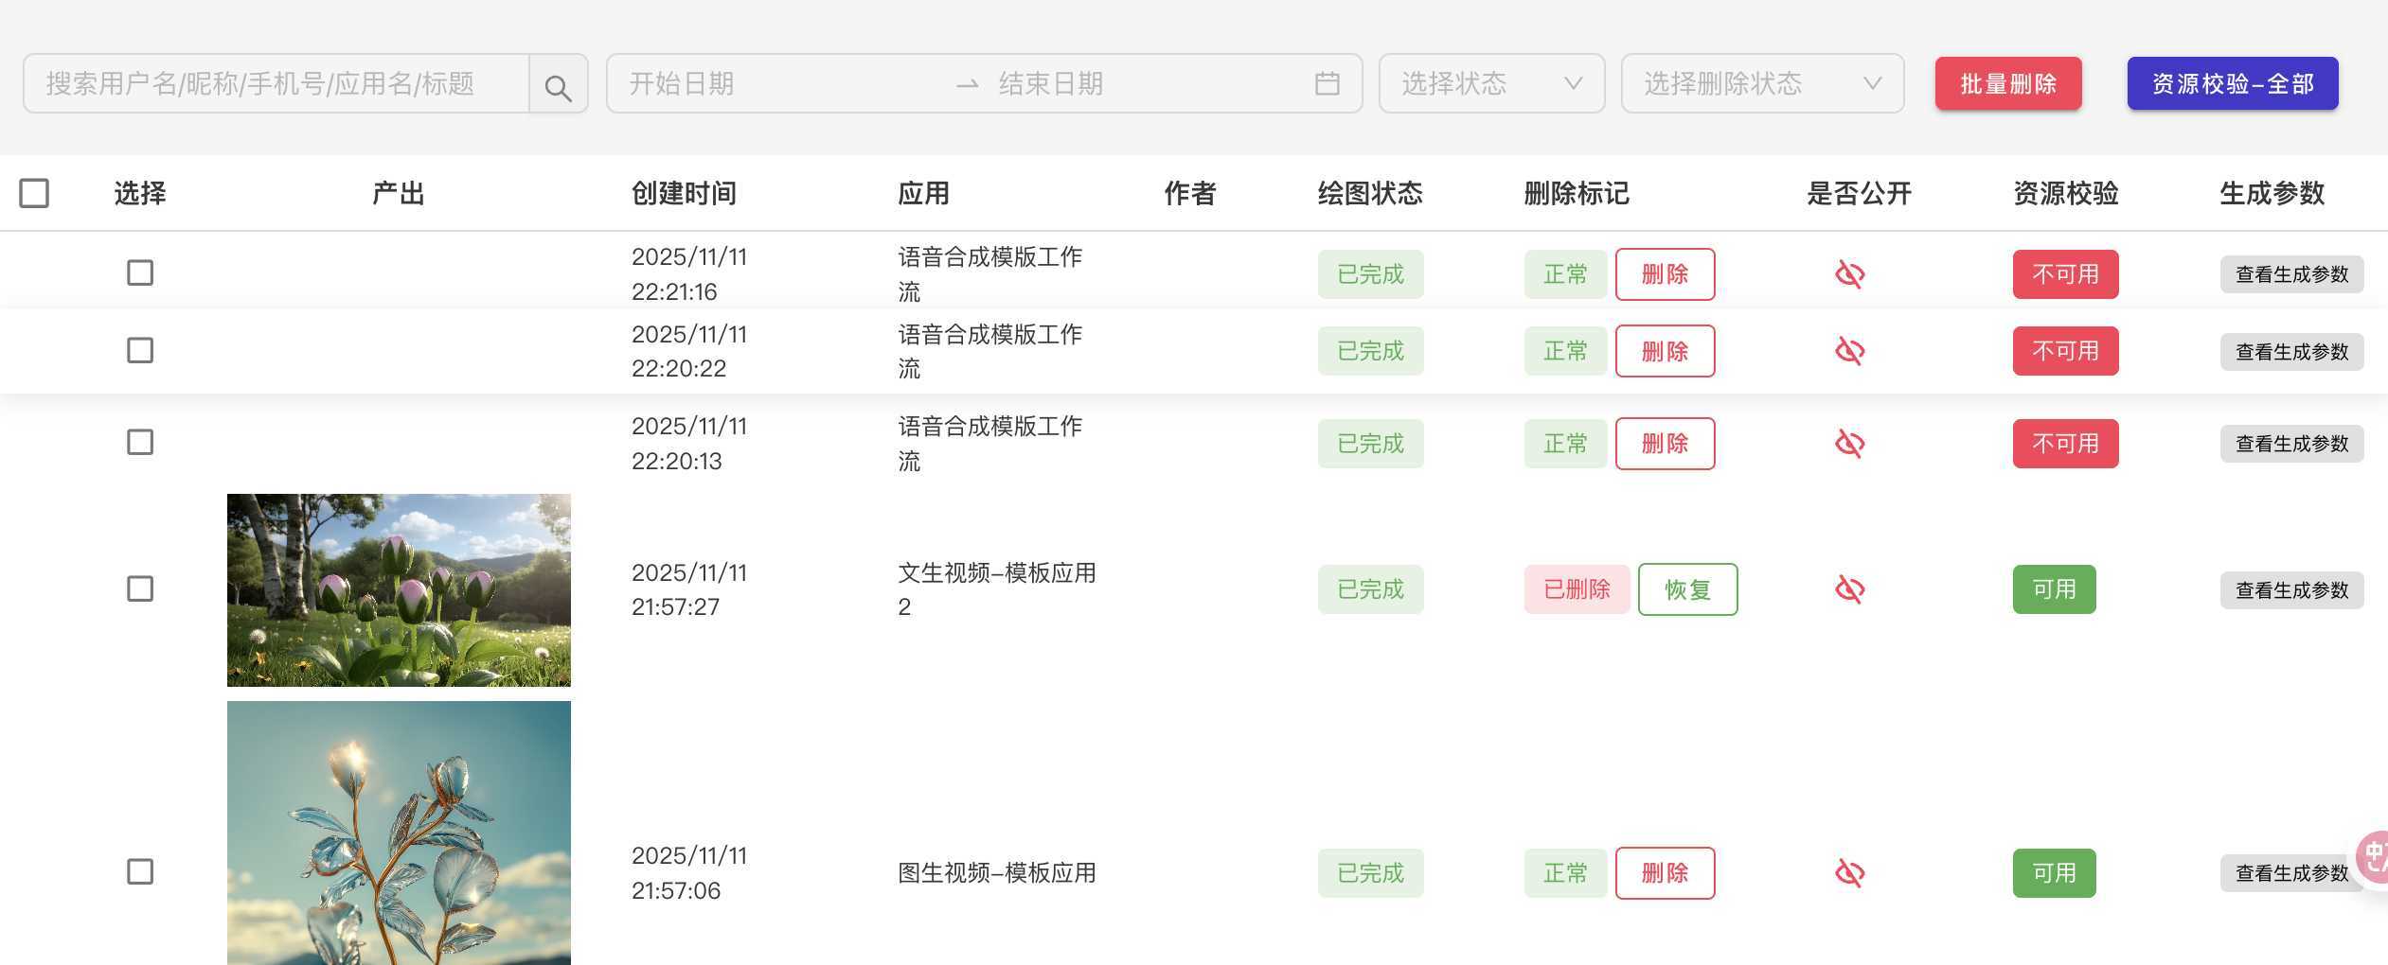This screenshot has width=2388, height=965.
Task: Click the 资源校验-全部 button
Action: 2232,84
